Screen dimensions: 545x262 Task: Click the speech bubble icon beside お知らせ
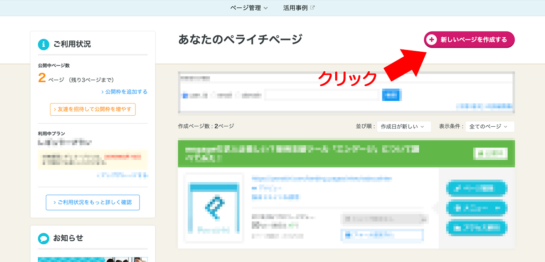click(x=44, y=238)
